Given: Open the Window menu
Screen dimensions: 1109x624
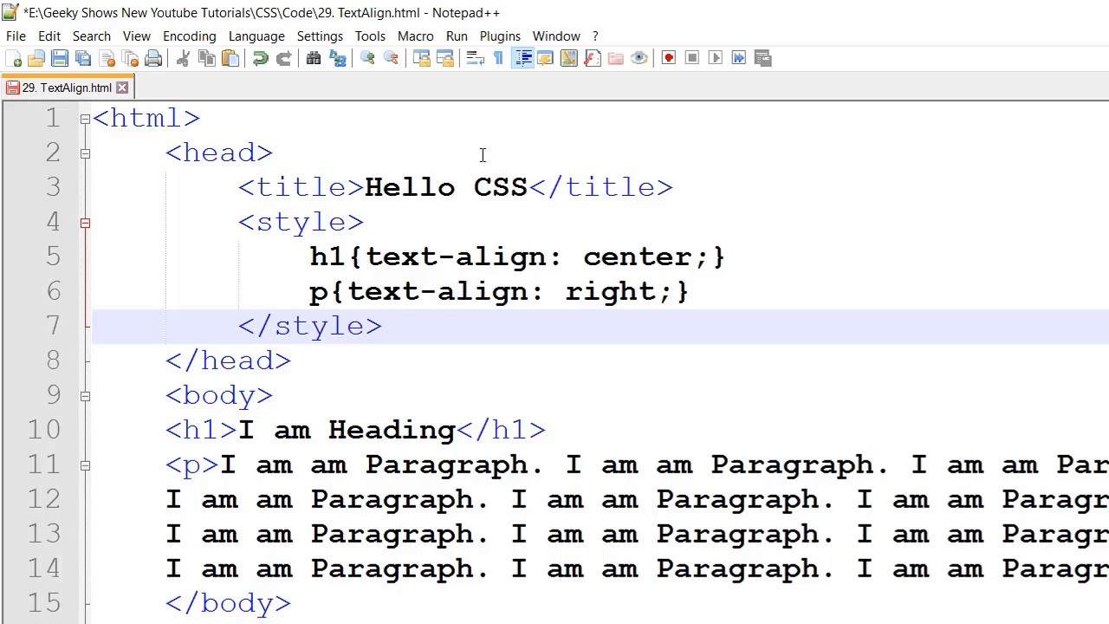Looking at the screenshot, I should click(556, 36).
